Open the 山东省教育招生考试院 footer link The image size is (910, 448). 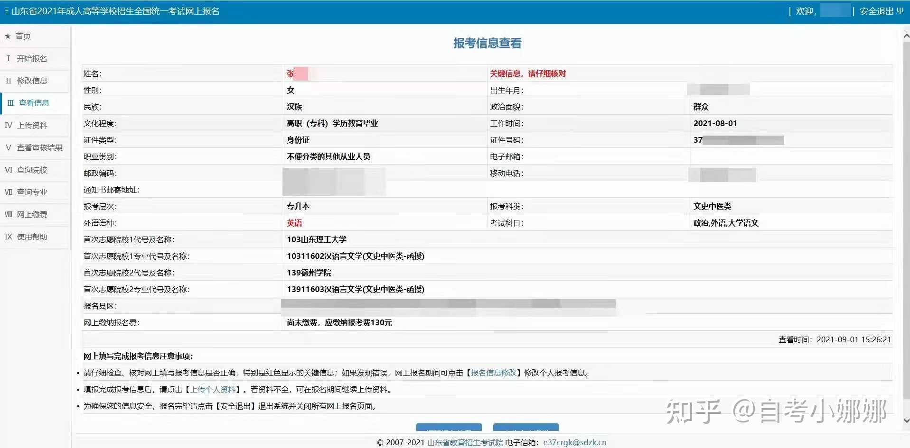click(x=465, y=442)
